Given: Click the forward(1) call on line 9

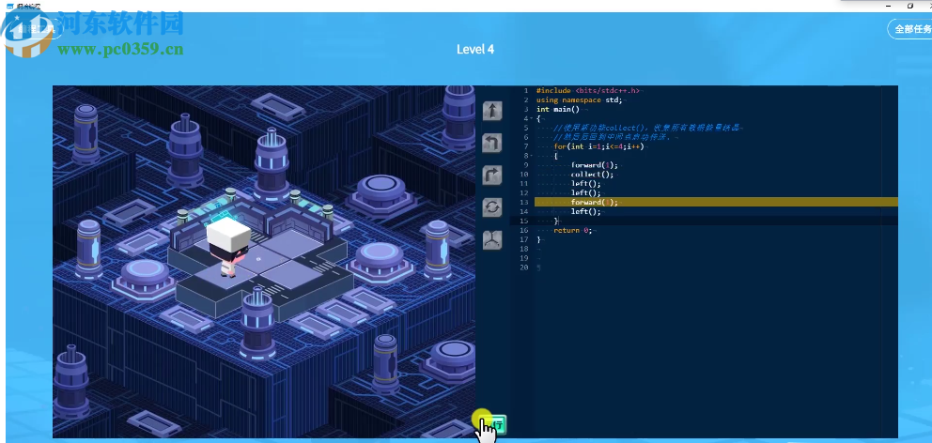Looking at the screenshot, I should click(595, 165).
